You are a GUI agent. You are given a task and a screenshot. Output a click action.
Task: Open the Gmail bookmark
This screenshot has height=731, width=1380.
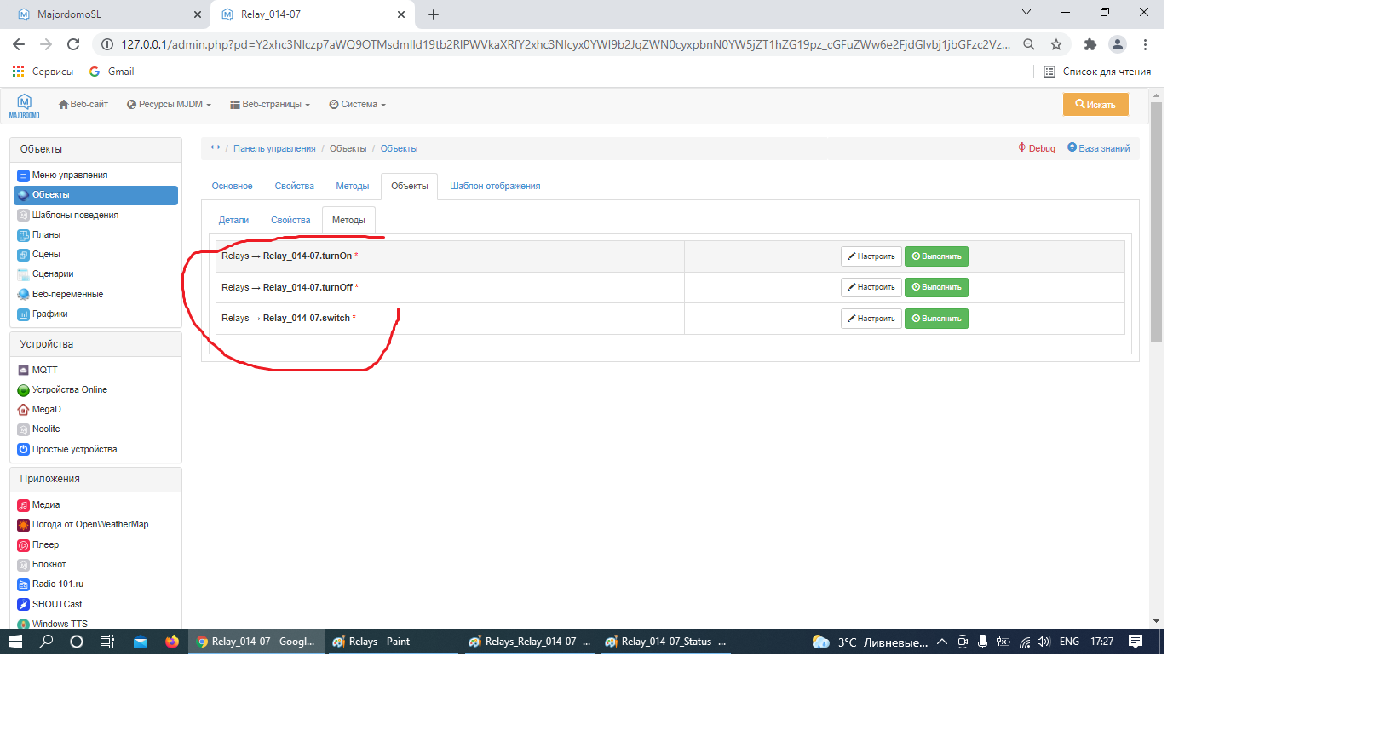(x=112, y=72)
